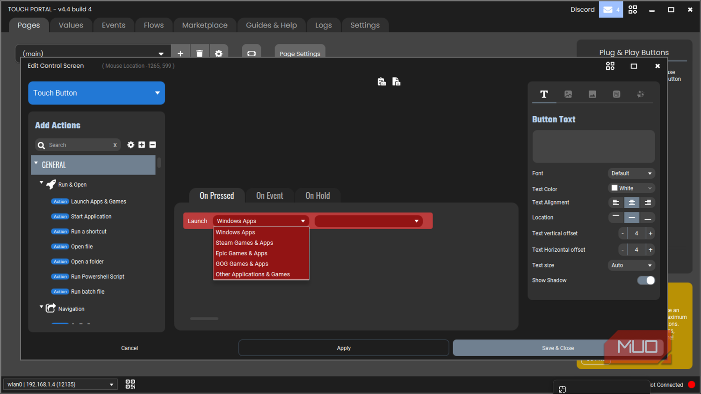Open the Text size Auto dropdown
This screenshot has height=394, width=701.
(631, 265)
